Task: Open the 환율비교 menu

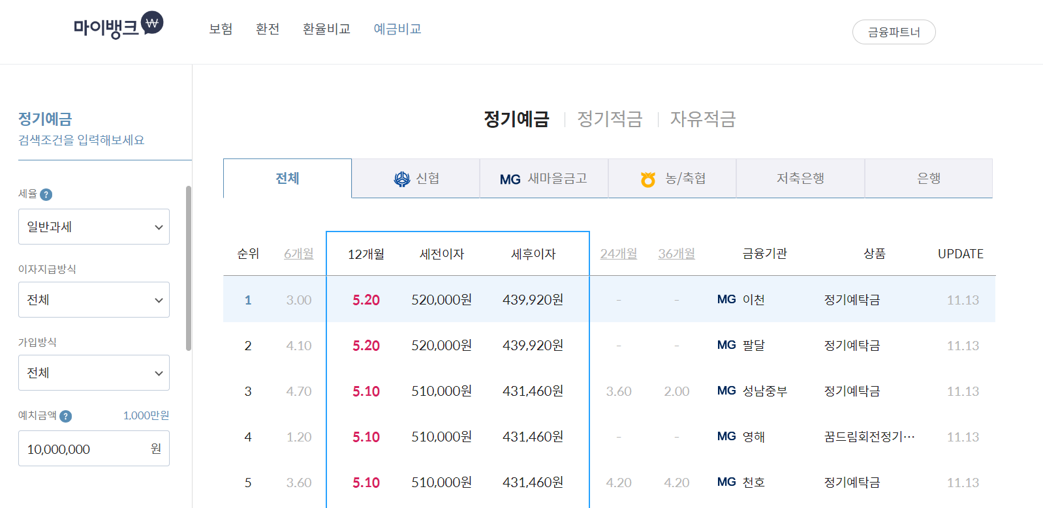Action: (x=326, y=29)
